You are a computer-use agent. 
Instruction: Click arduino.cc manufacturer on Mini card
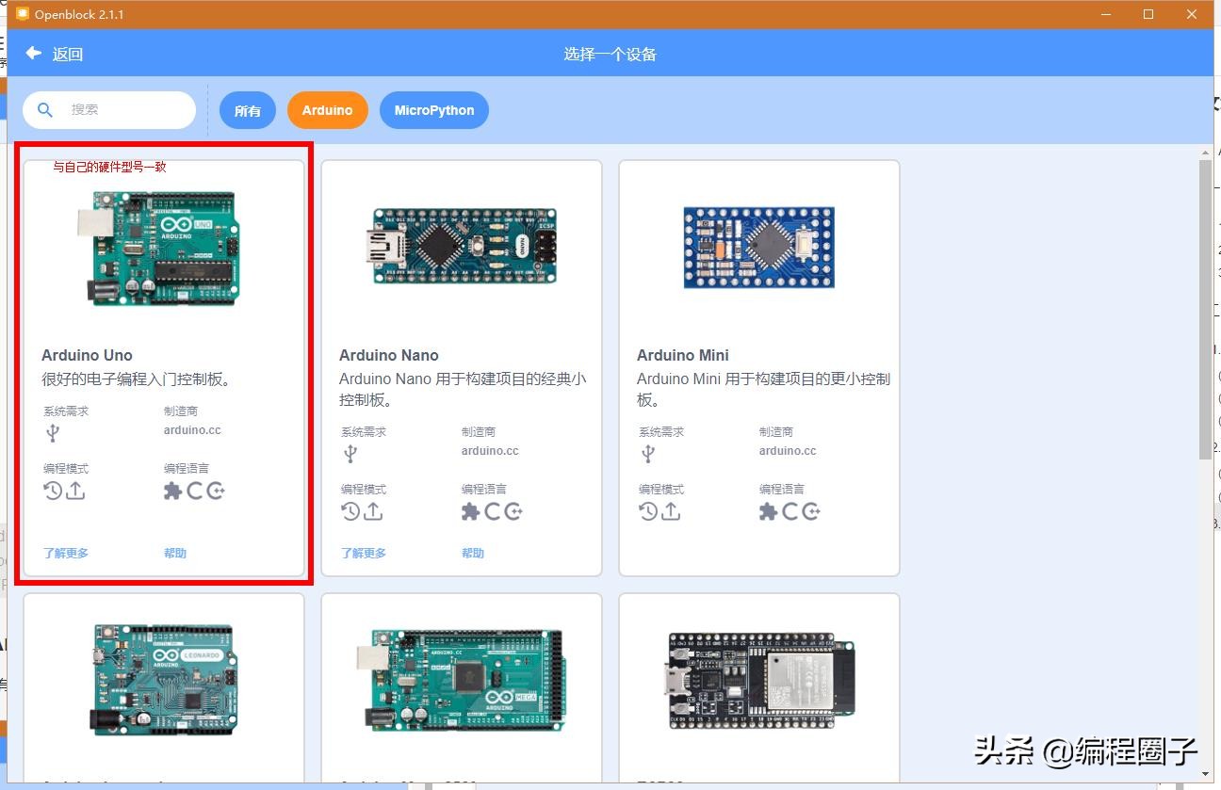[788, 451]
